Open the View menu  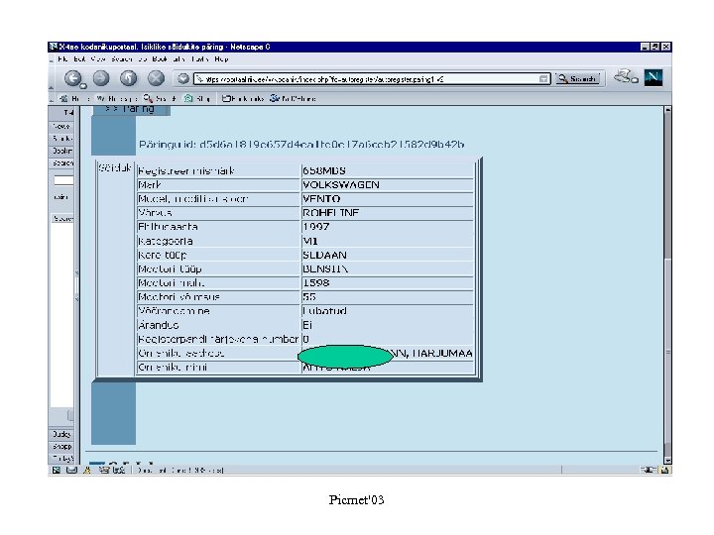coord(98,59)
